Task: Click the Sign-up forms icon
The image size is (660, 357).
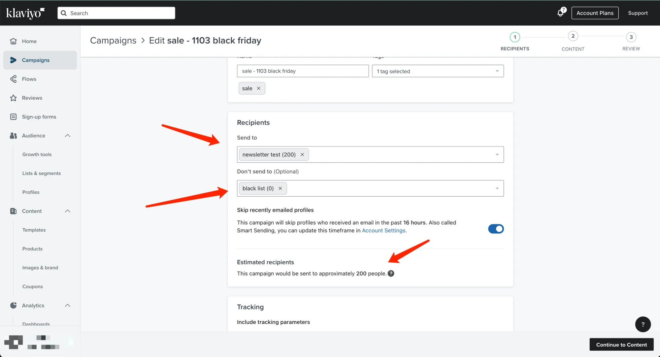Action: [x=13, y=117]
